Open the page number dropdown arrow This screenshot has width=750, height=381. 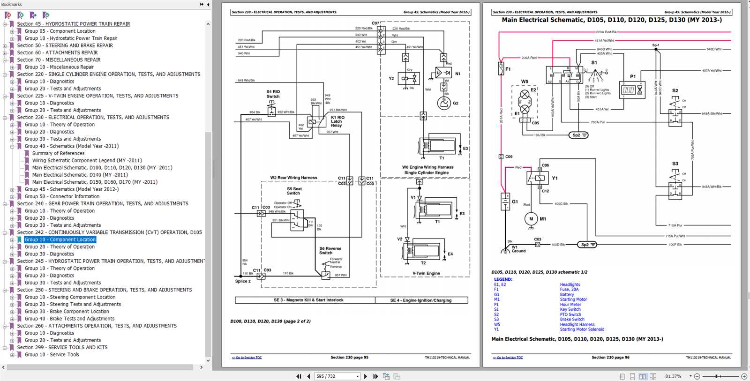click(358, 376)
